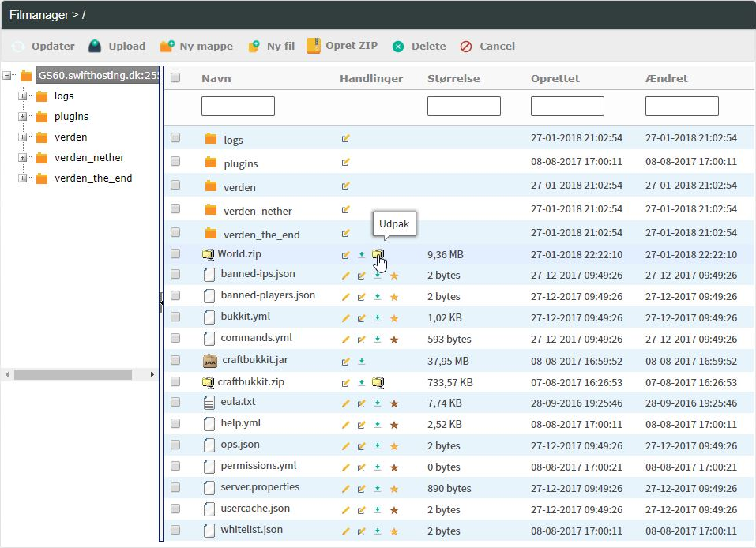Image resolution: width=756 pixels, height=548 pixels.
Task: Click the star icon for permissions.yml
Action: 394,467
